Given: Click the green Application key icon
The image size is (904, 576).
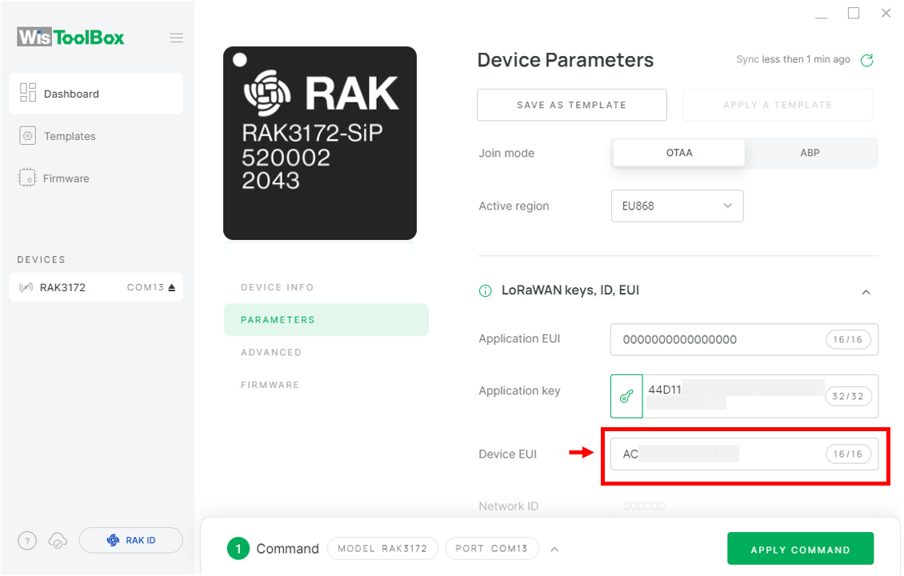Looking at the screenshot, I should pos(626,396).
